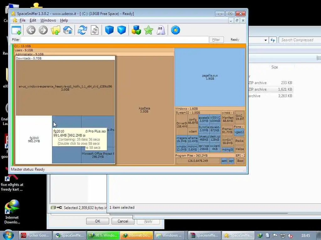The width and height of the screenshot is (321, 240).
Task: Click the muted volume tray icon
Action: click(290, 236)
